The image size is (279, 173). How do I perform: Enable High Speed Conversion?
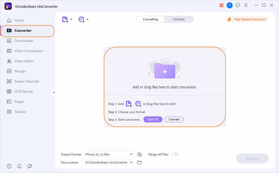pyautogui.click(x=247, y=19)
